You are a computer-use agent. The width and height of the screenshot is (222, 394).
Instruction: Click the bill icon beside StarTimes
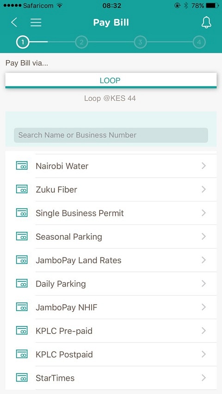22,378
